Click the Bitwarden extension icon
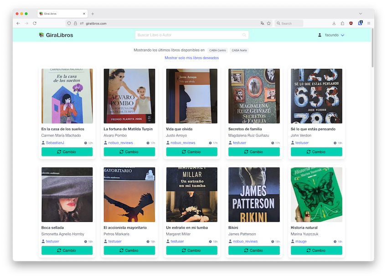The width and height of the screenshot is (387, 278). coord(360,23)
